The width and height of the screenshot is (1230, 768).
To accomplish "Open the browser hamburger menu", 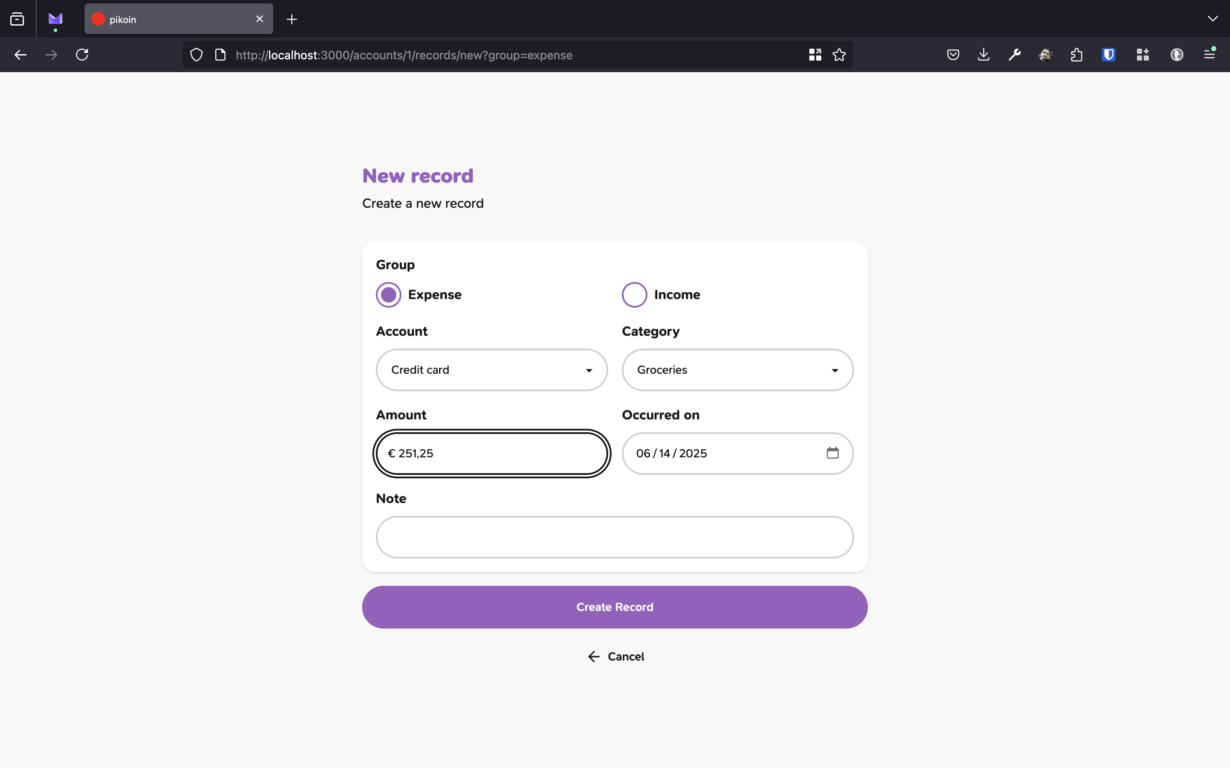I will [x=1209, y=54].
